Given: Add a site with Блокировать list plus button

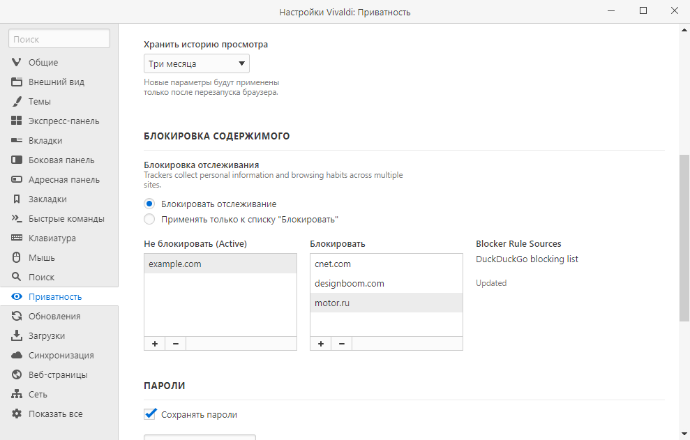Looking at the screenshot, I should (x=320, y=344).
